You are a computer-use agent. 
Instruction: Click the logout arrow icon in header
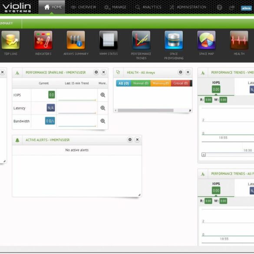tap(232, 7)
